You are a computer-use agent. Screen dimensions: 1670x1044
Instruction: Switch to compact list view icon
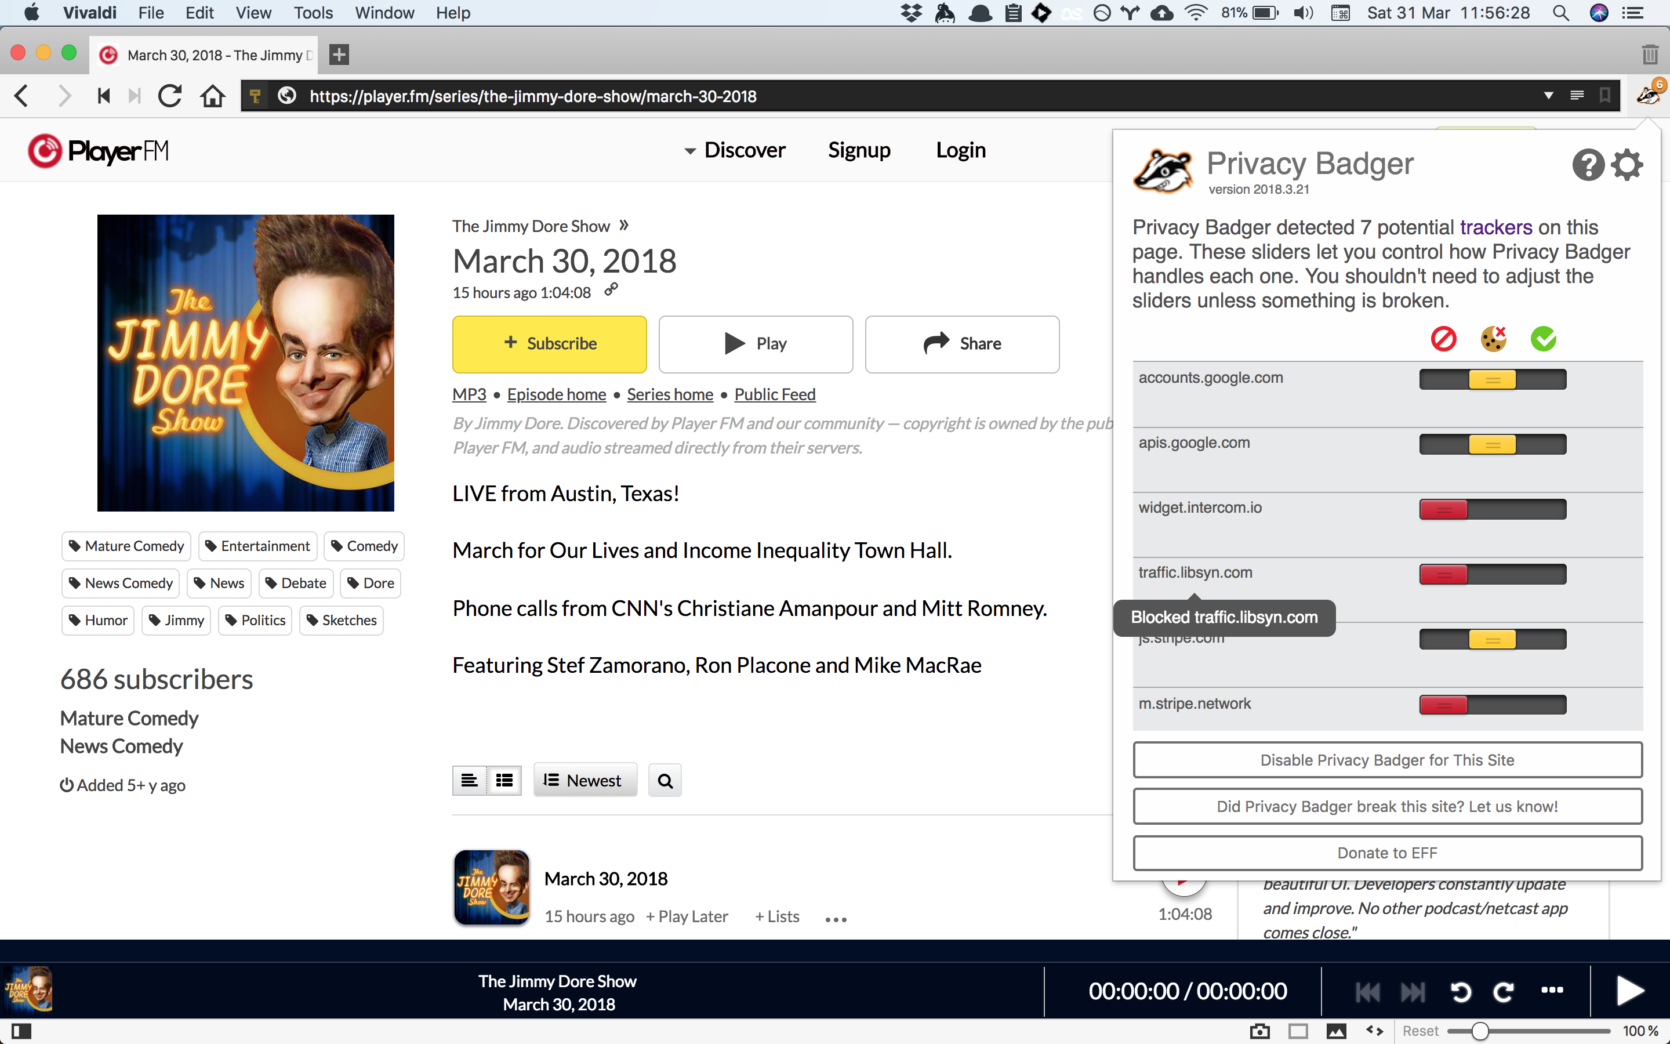coord(469,780)
